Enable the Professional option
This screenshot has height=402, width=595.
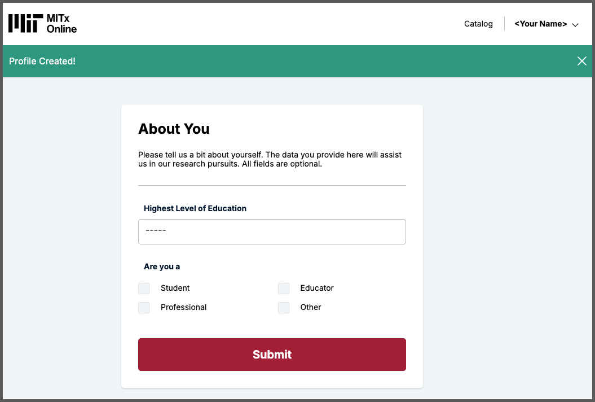click(x=144, y=307)
